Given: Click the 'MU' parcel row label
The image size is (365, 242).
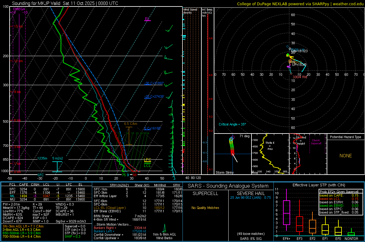Looking at the screenshot, I should pos(12,199).
